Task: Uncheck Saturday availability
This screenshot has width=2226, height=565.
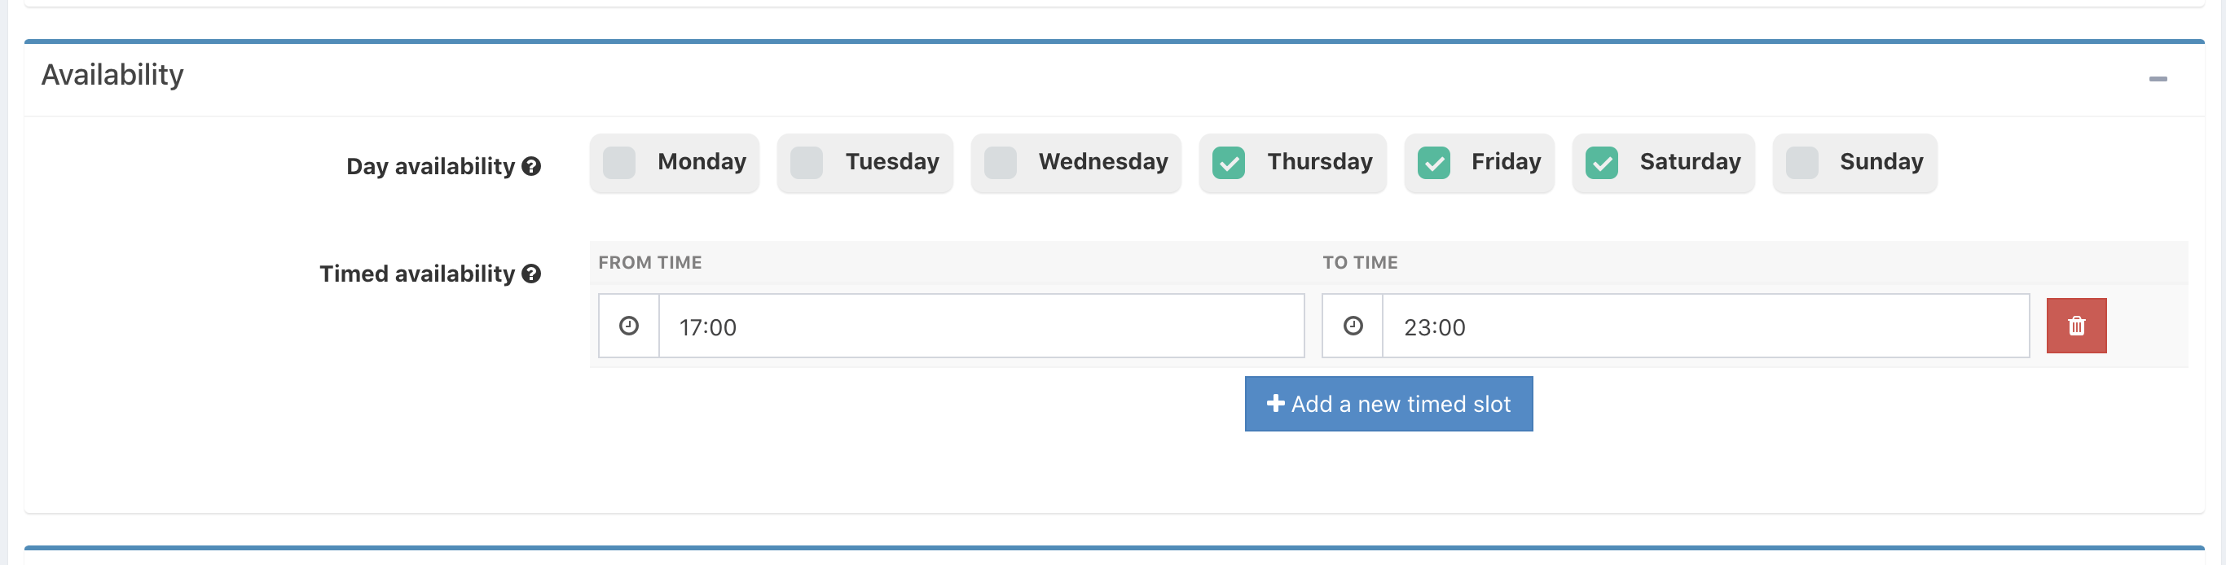Action: tap(1601, 162)
